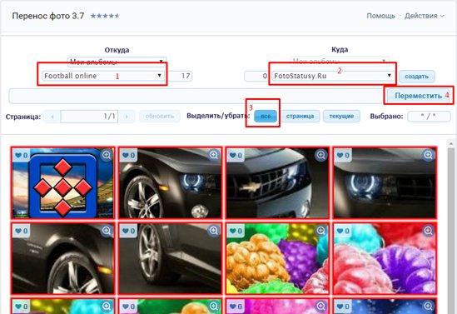Open the Football online source album dropdown

(x=103, y=76)
